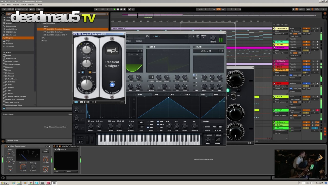Open the View menu

24,5
